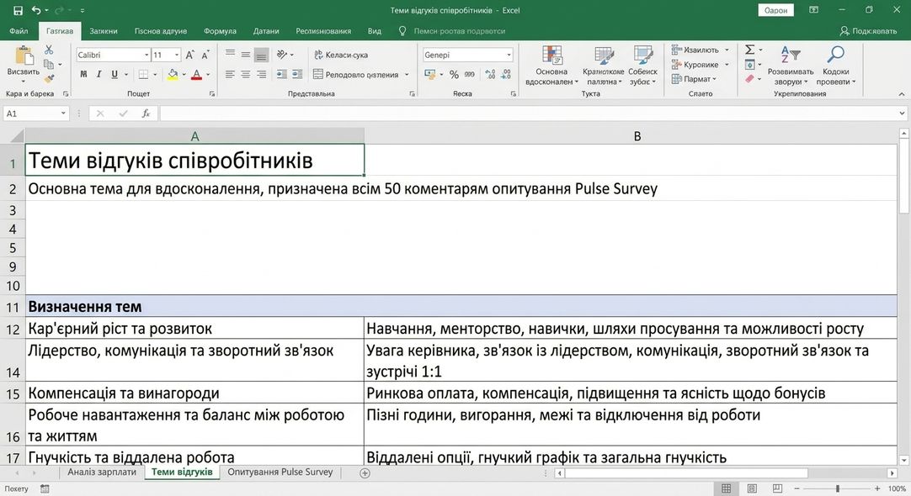Viewport: 911px width, 496px height.
Task: Click the Оарон sign-in button
Action: pyautogui.click(x=775, y=10)
